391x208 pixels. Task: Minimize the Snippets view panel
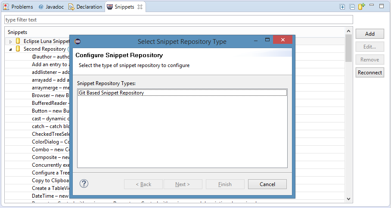[x=373, y=6]
